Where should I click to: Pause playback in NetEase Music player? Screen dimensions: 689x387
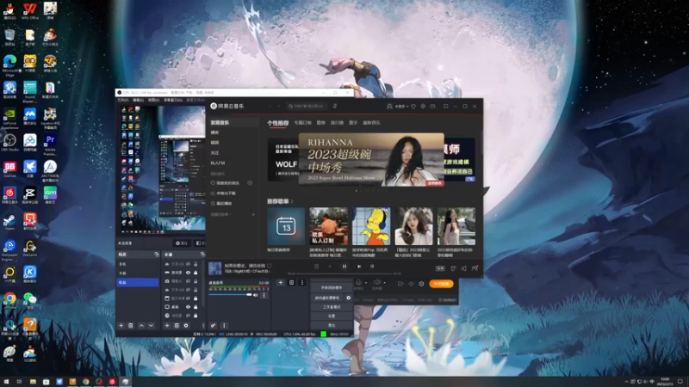[344, 267]
